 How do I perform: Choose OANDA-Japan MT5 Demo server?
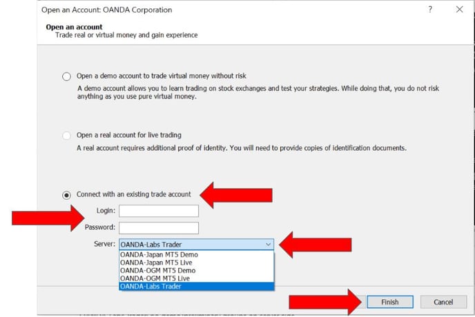pyautogui.click(x=197, y=255)
